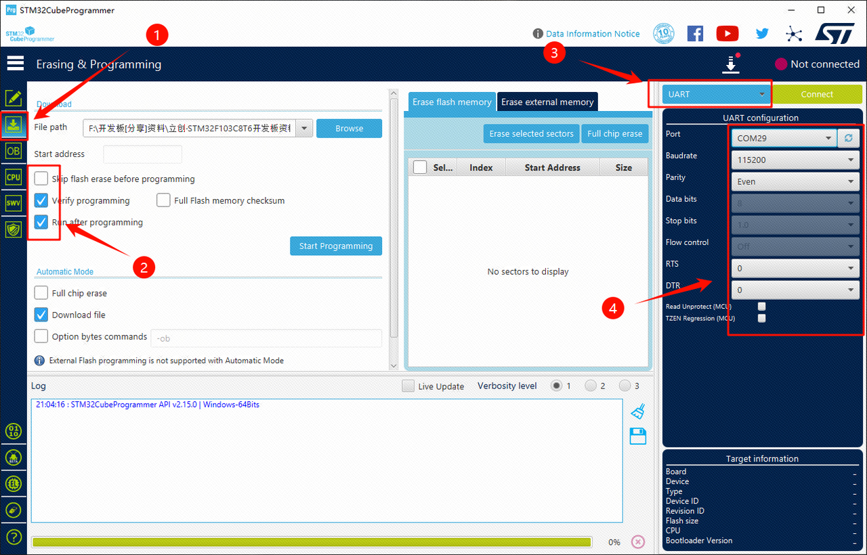Click the Start address input field
The width and height of the screenshot is (867, 555).
click(x=142, y=154)
